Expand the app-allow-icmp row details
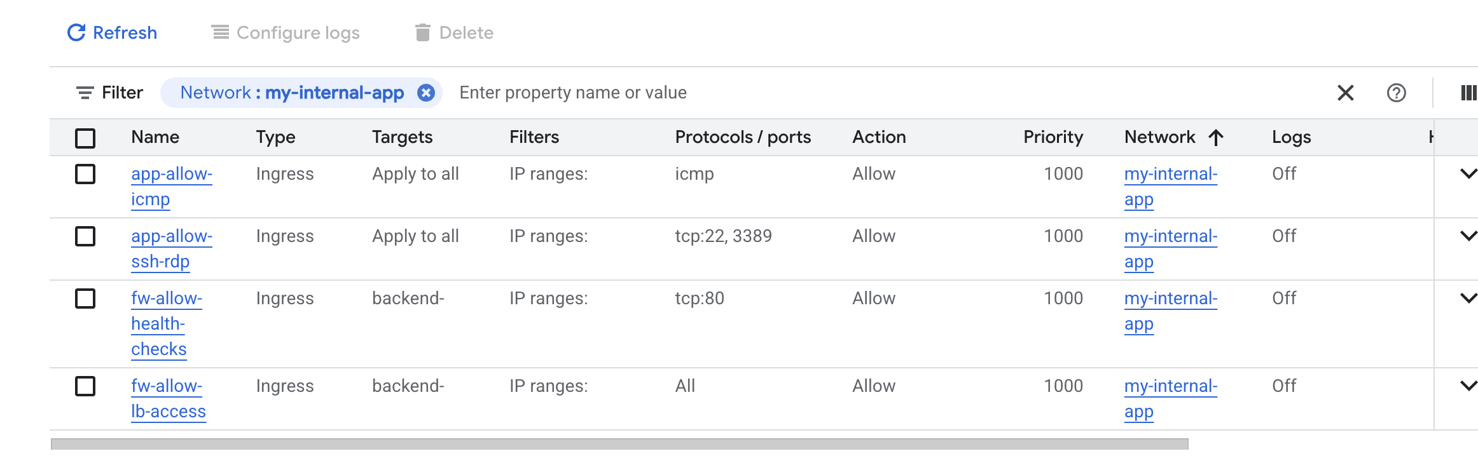Screen dimensions: 1478x470 1468,173
